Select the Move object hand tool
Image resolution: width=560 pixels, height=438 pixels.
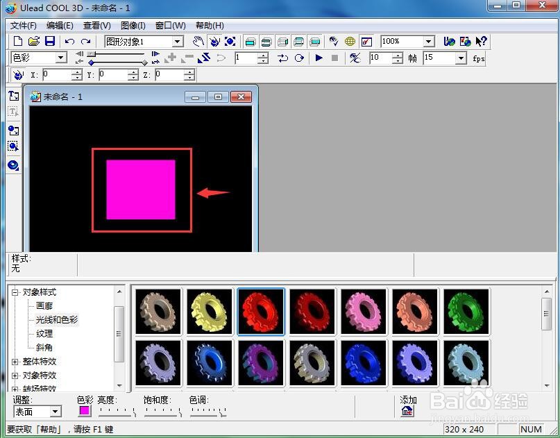tap(198, 42)
